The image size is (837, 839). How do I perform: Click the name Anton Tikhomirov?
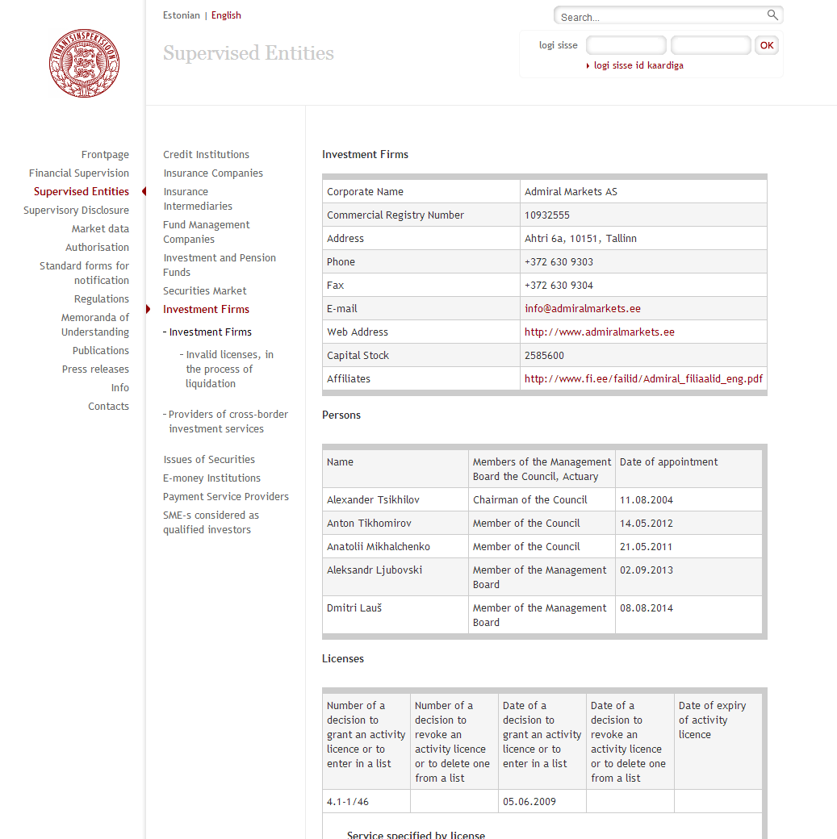coord(369,524)
